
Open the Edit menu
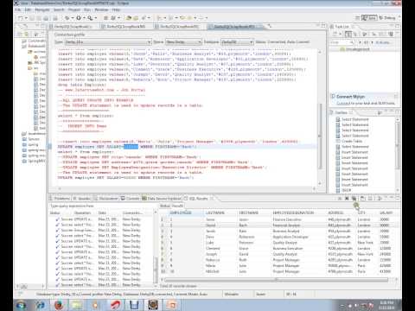point(28,10)
